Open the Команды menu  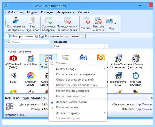(47, 12)
